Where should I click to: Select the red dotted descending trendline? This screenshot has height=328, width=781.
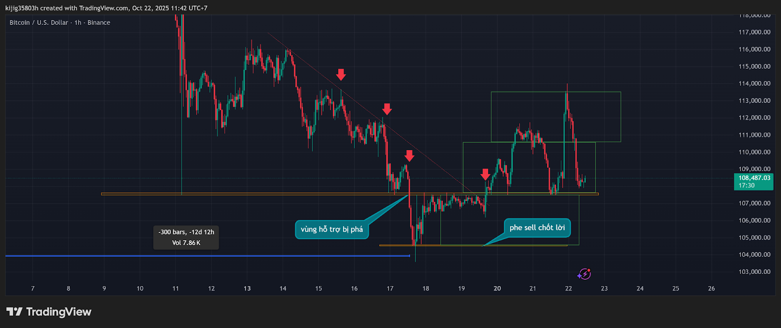(317, 71)
